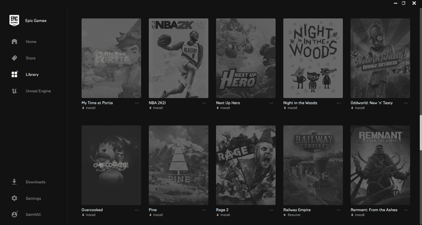Select the Library grid icon

(x=14, y=75)
